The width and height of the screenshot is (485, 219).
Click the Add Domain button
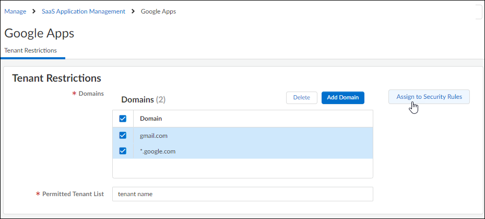[x=343, y=98]
